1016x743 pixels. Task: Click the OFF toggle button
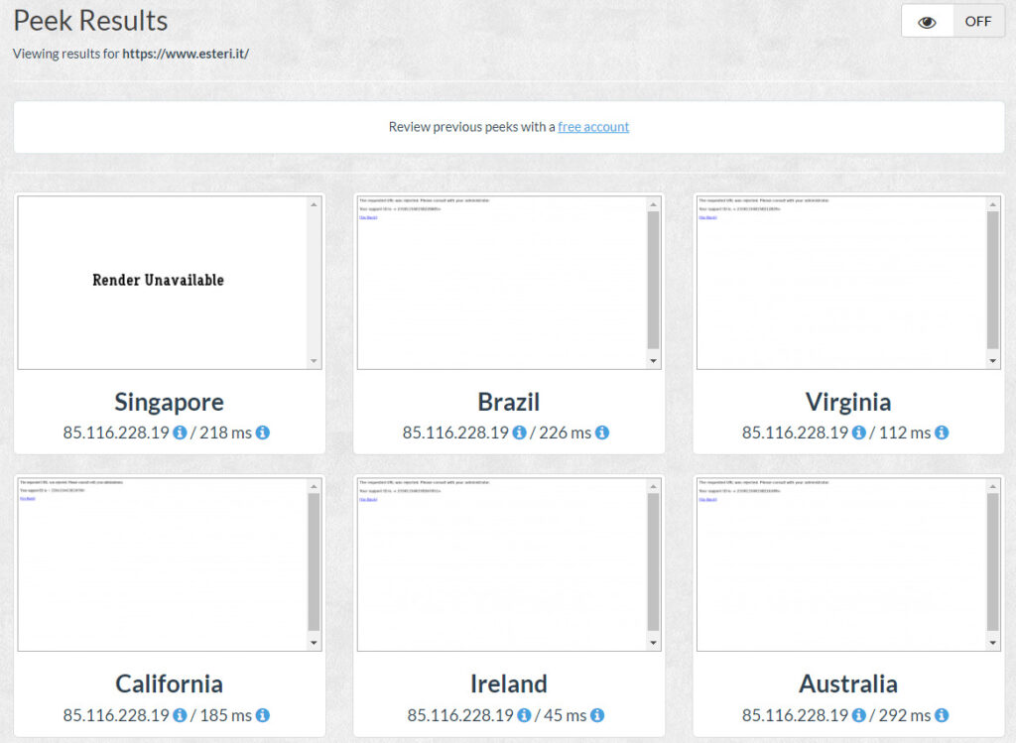[x=978, y=22]
